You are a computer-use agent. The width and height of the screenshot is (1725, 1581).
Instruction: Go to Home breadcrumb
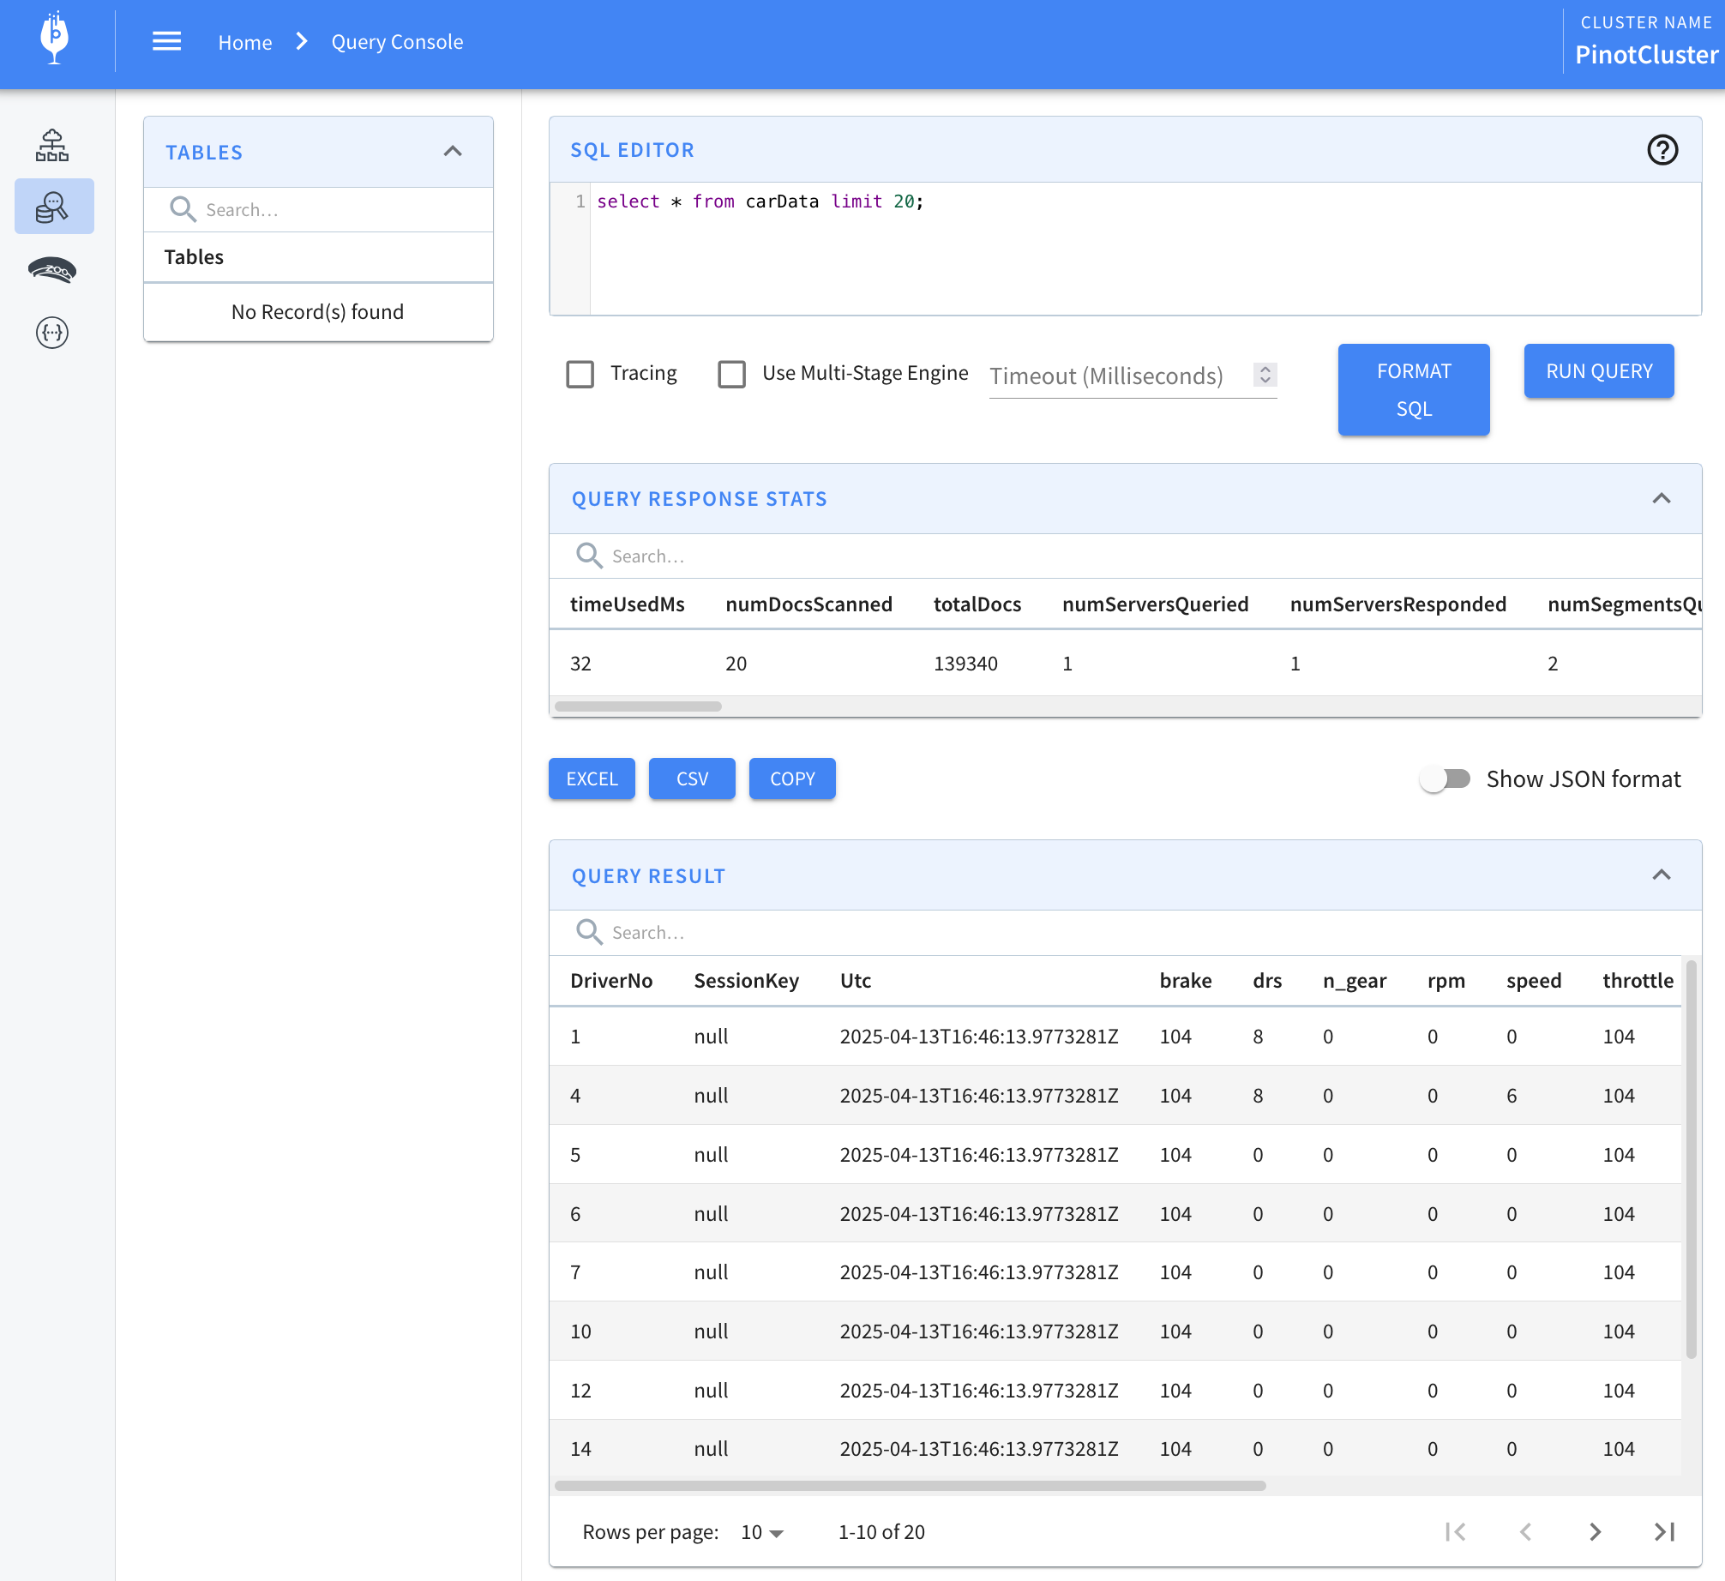[x=245, y=42]
